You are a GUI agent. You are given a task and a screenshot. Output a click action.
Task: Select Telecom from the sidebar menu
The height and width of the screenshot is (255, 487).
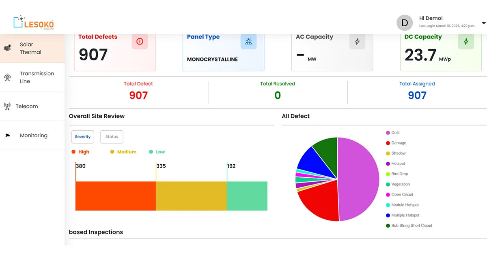26,106
